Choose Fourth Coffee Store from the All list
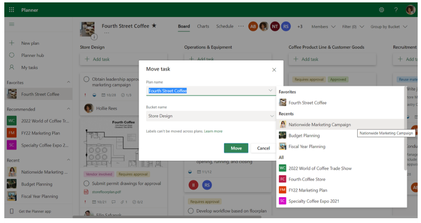This screenshot has width=421, height=223. [x=340, y=179]
